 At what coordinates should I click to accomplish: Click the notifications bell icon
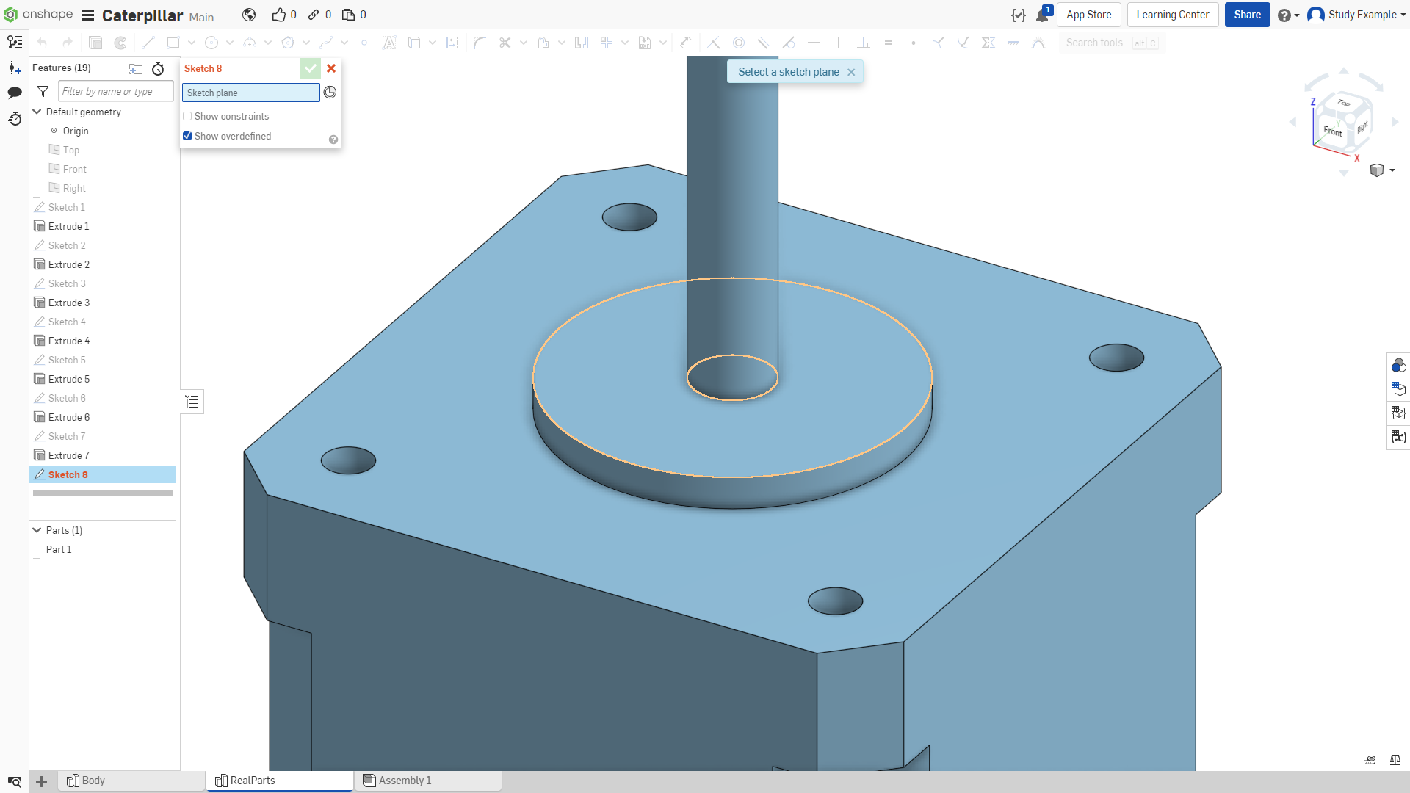[x=1042, y=15]
